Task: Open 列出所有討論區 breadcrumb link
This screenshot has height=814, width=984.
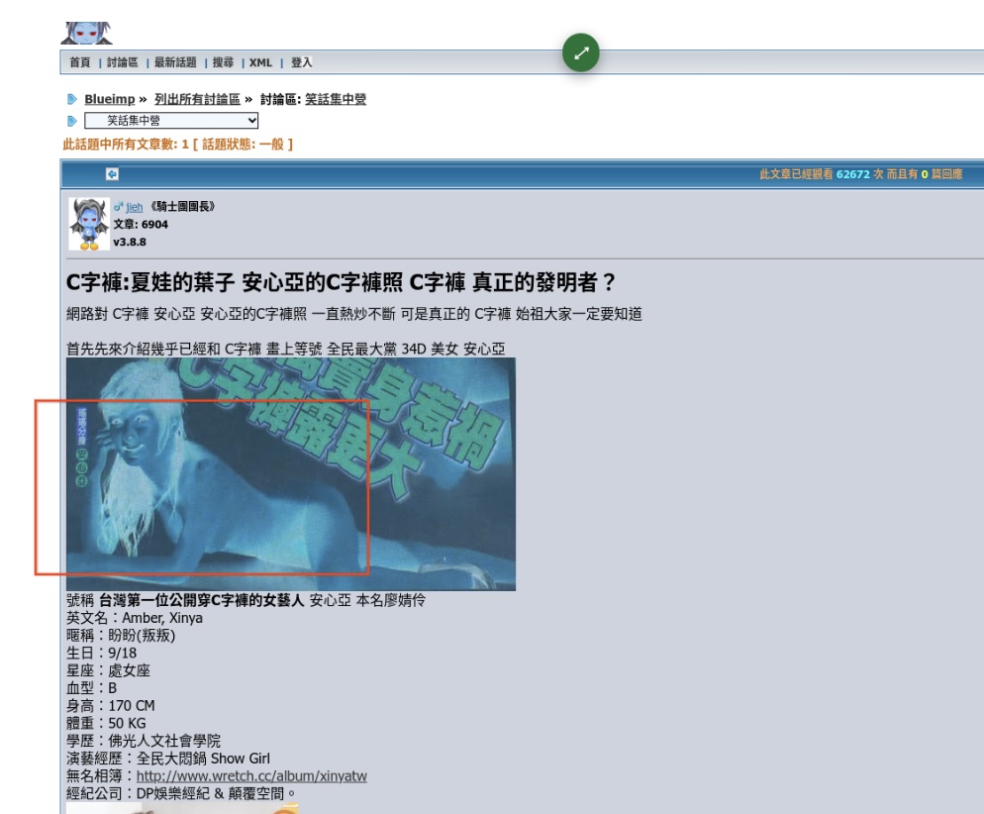Action: pos(197,100)
